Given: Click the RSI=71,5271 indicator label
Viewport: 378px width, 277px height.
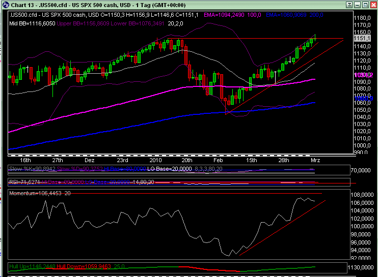Looking at the screenshot, I should pos(24,182).
